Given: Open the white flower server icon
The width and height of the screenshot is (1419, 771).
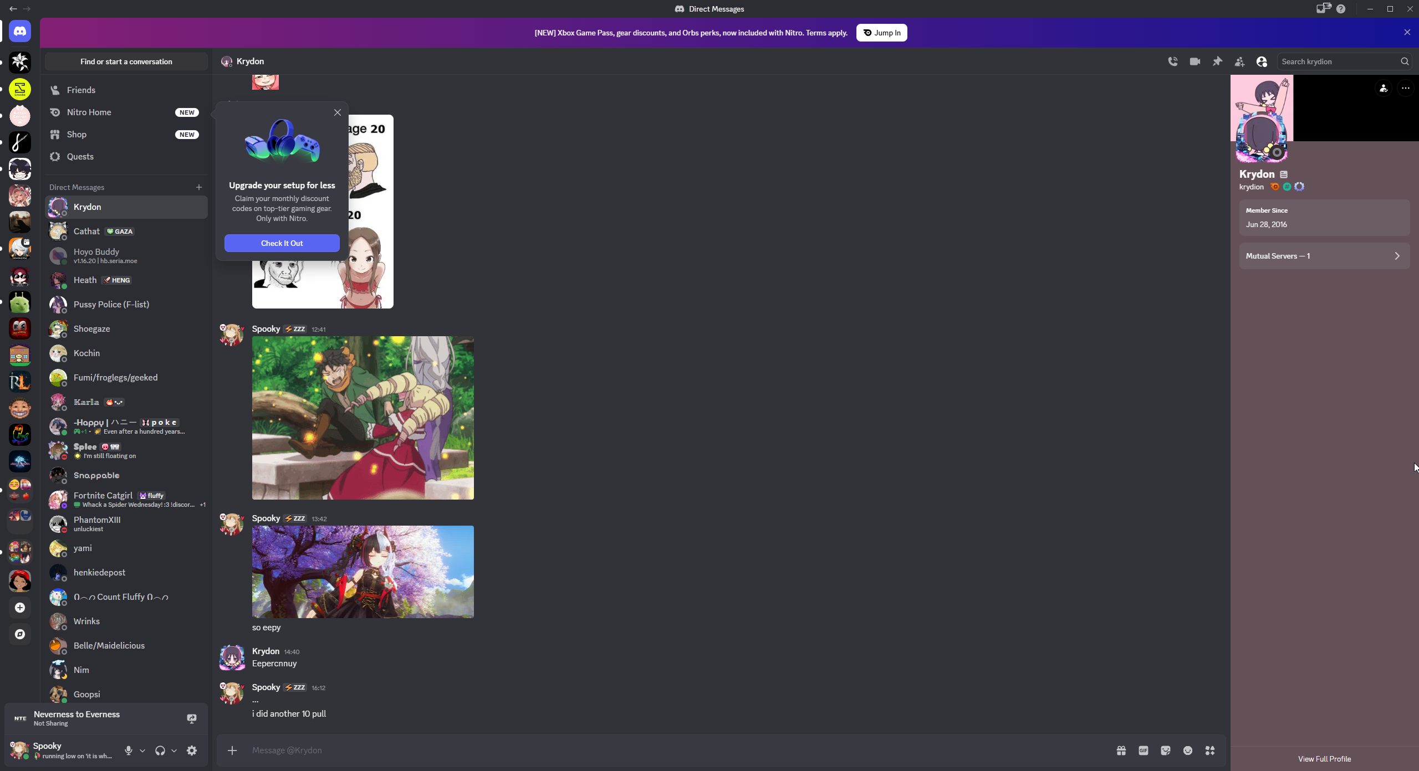Looking at the screenshot, I should [x=20, y=63].
